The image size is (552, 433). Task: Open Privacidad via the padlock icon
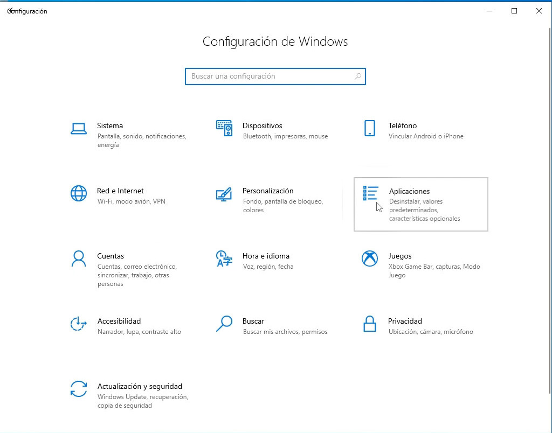click(x=370, y=324)
